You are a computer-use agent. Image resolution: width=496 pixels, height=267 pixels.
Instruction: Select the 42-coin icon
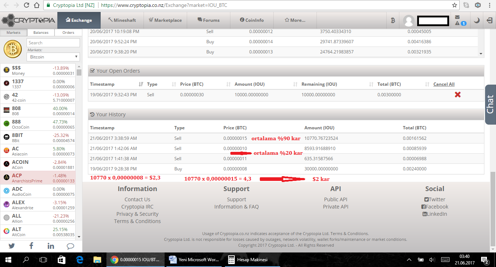pyautogui.click(x=6, y=97)
